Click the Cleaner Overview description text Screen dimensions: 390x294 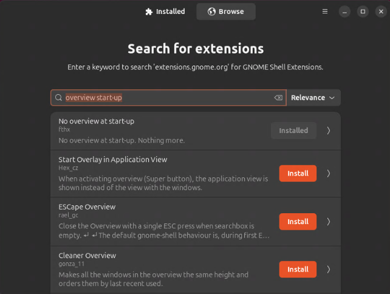[x=154, y=279]
